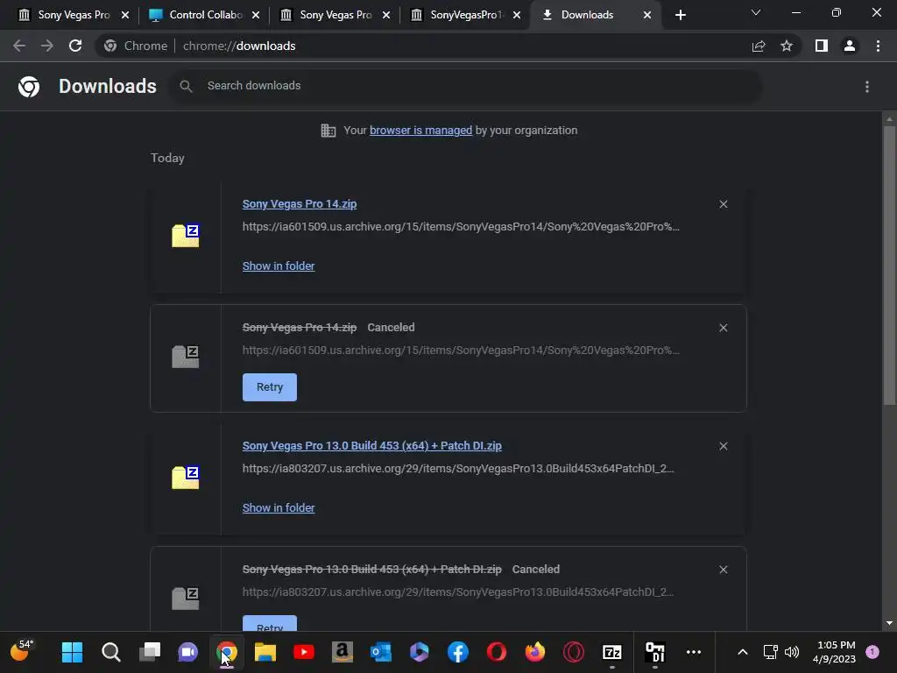Click the address bar URL chrome://downloads
The height and width of the screenshot is (673, 897).
pyautogui.click(x=239, y=46)
